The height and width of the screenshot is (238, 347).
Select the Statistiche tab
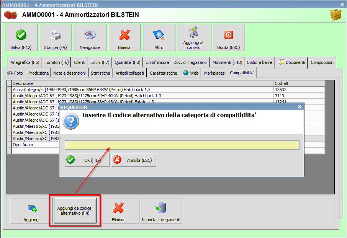click(x=100, y=73)
